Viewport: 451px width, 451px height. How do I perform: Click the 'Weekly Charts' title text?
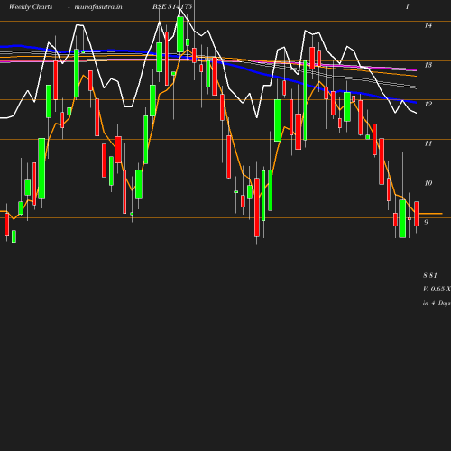[31, 7]
